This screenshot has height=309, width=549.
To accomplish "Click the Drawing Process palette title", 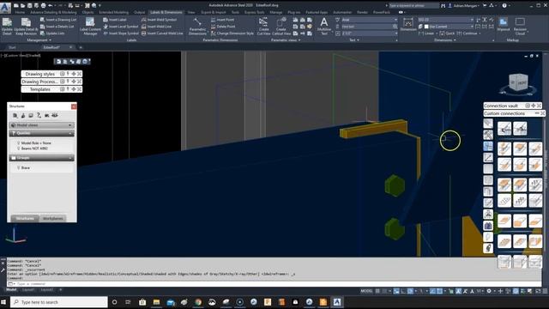I will [39, 82].
